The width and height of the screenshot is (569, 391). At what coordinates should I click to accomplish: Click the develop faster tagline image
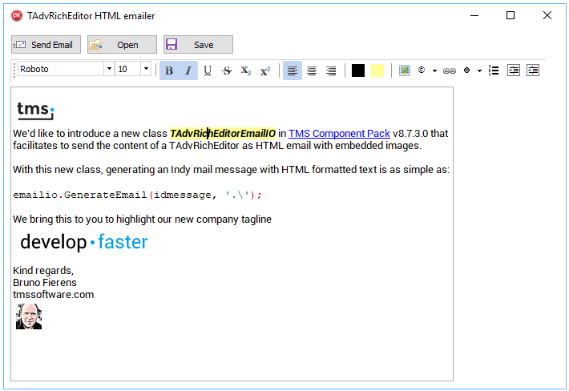(84, 242)
